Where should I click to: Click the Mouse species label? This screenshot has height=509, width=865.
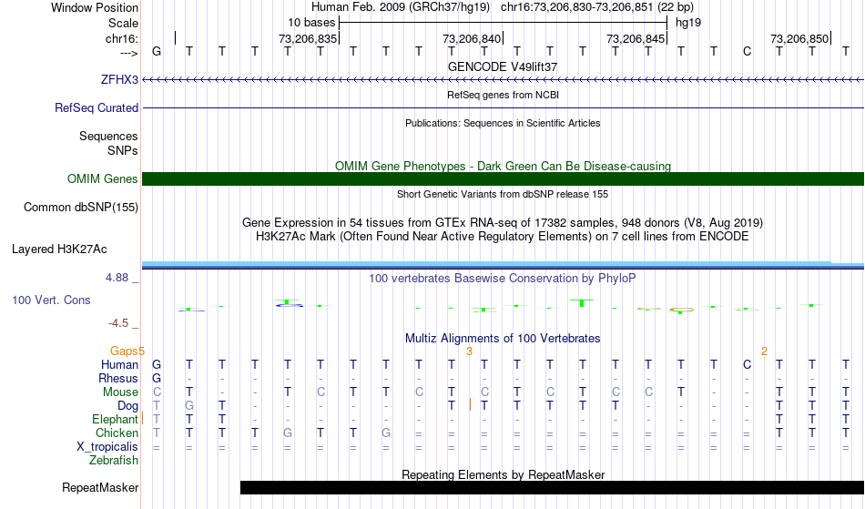[120, 392]
